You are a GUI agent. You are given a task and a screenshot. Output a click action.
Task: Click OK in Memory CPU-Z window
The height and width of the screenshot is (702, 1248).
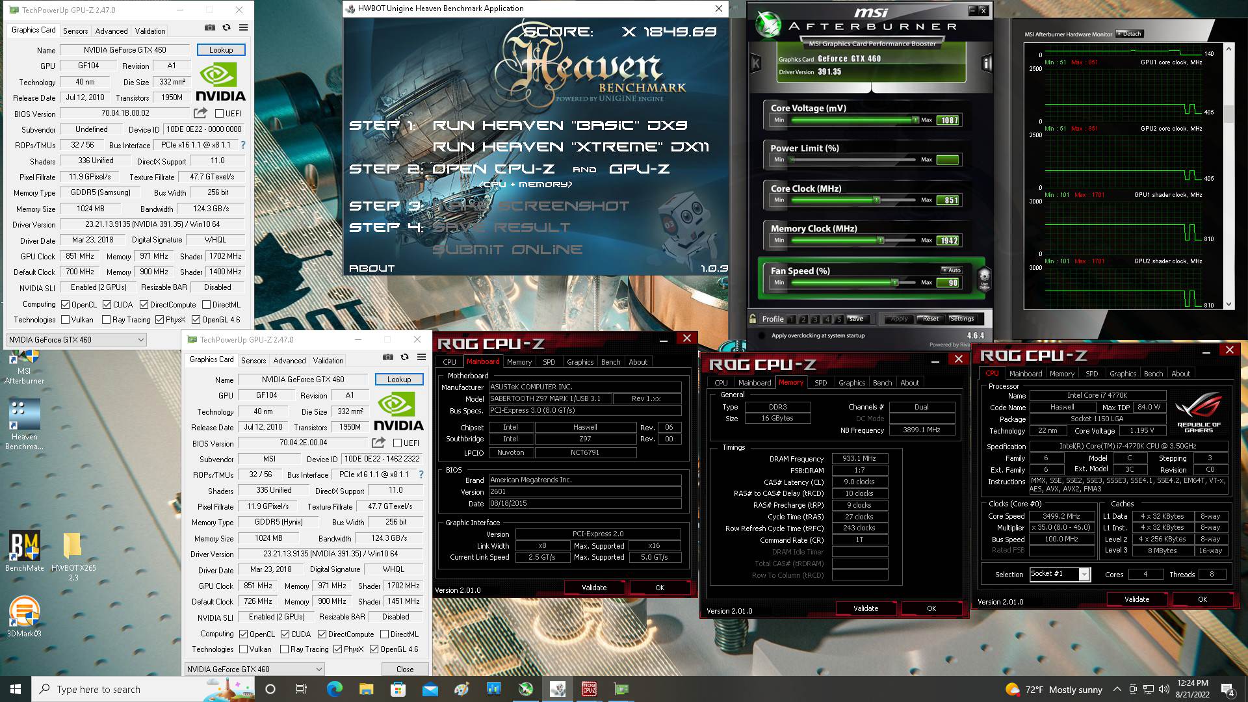[x=931, y=608]
